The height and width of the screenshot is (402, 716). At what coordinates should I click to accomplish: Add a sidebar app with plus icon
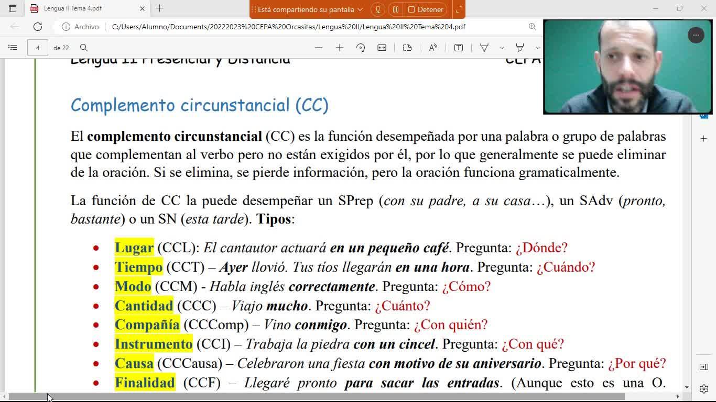(x=704, y=139)
